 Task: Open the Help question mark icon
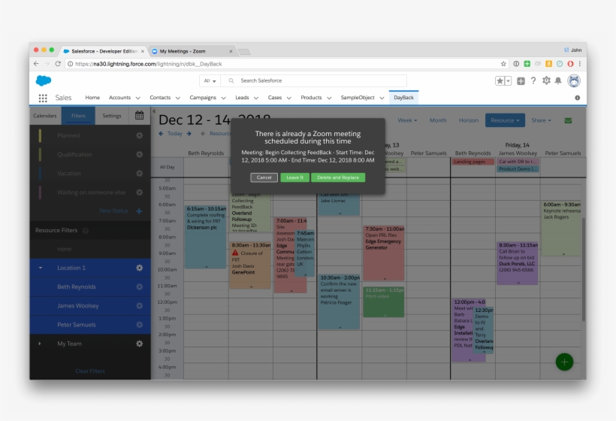click(x=533, y=80)
